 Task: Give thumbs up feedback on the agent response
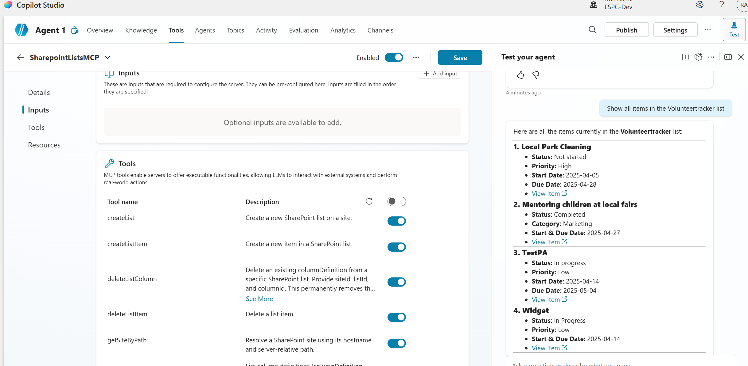520,75
